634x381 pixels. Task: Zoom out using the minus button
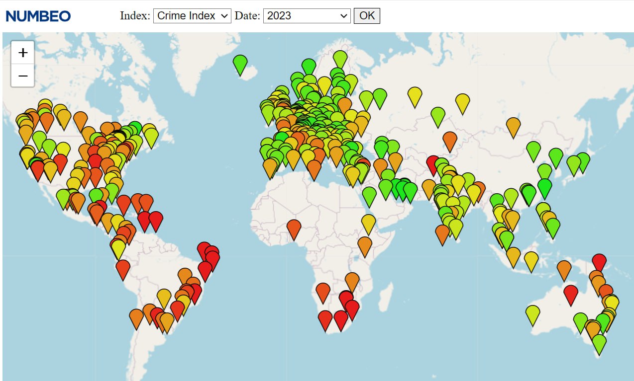pyautogui.click(x=23, y=76)
